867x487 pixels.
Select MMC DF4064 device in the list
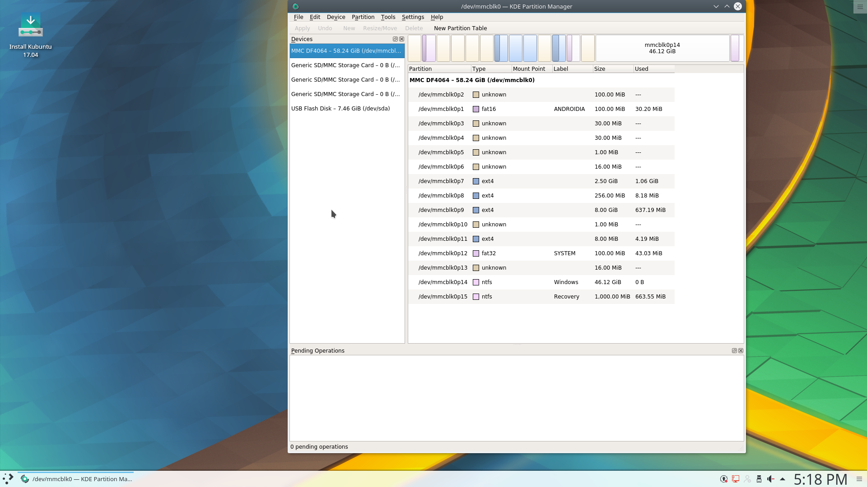347,51
